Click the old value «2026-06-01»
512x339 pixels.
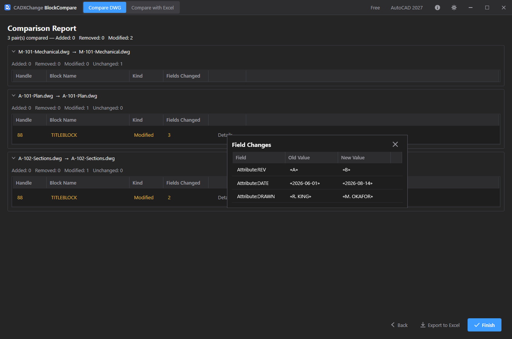[305, 183]
